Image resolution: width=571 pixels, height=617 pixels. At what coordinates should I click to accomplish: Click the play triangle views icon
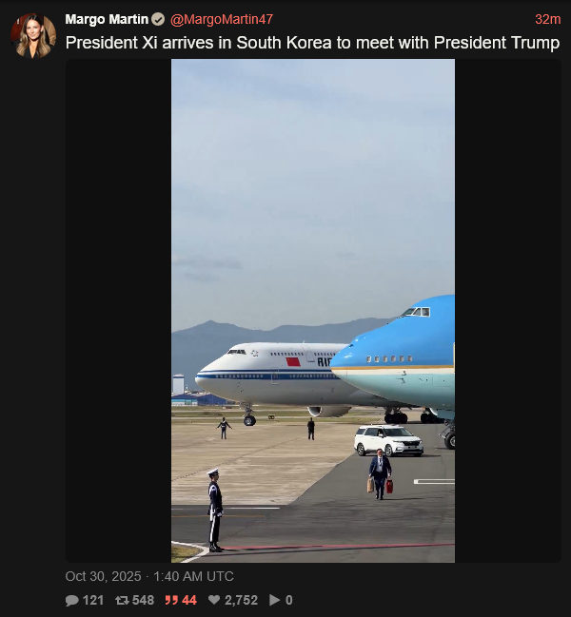point(274,600)
